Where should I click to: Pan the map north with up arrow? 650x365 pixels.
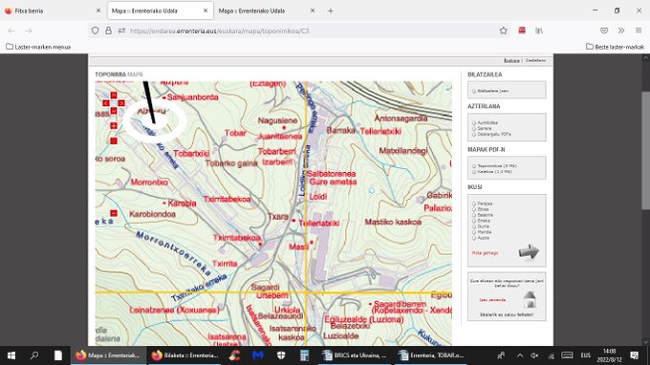click(x=114, y=96)
